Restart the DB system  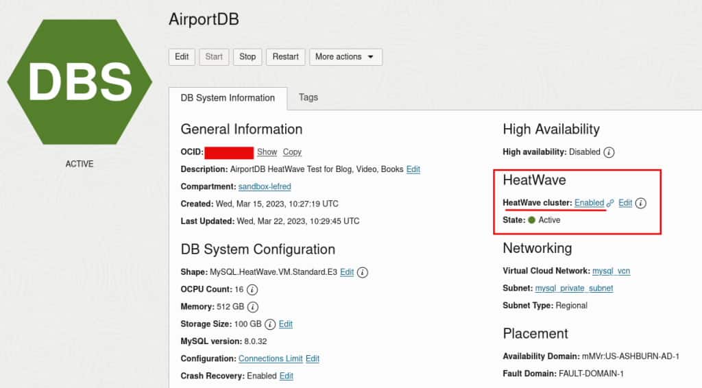tap(286, 57)
